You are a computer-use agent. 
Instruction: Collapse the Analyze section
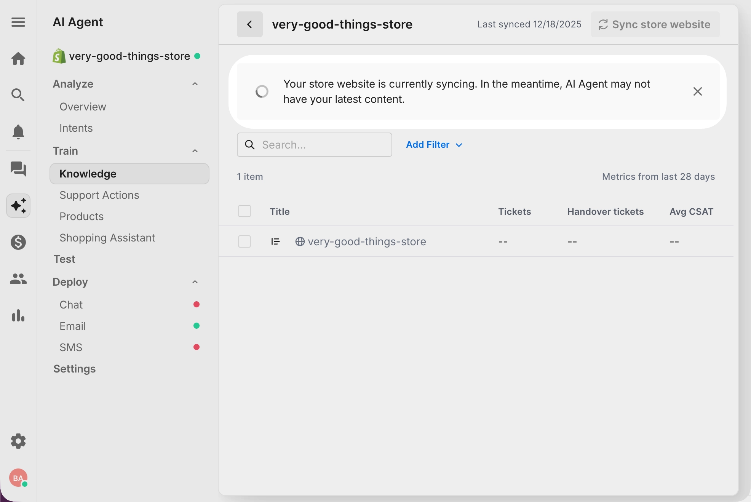point(195,84)
